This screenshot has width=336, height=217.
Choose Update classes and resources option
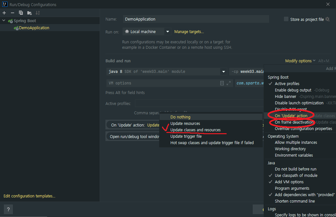(x=211, y=130)
